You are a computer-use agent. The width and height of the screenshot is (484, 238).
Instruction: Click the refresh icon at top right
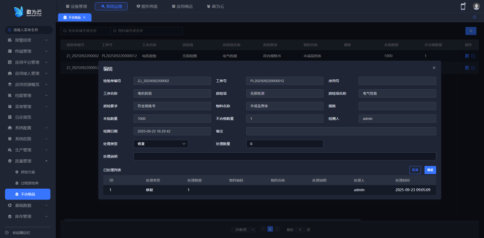474,17
